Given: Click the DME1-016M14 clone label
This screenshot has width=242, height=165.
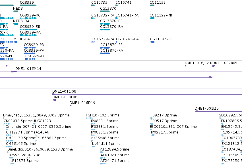Looking at the screenshot, I should (x=28, y=69).
